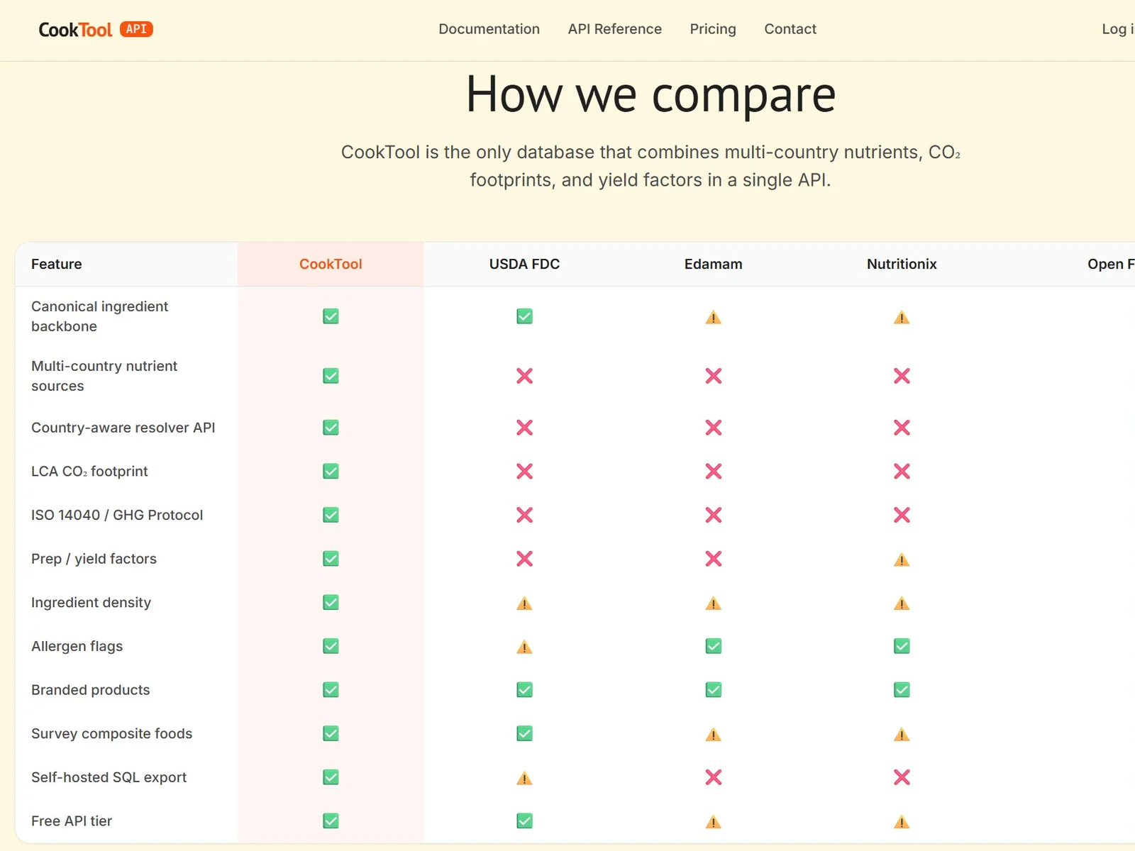Screen dimensions: 1135x851
Task: Click USDA FDC cross for ISO 14040 / GHG Protocol
Action: pyautogui.click(x=524, y=515)
